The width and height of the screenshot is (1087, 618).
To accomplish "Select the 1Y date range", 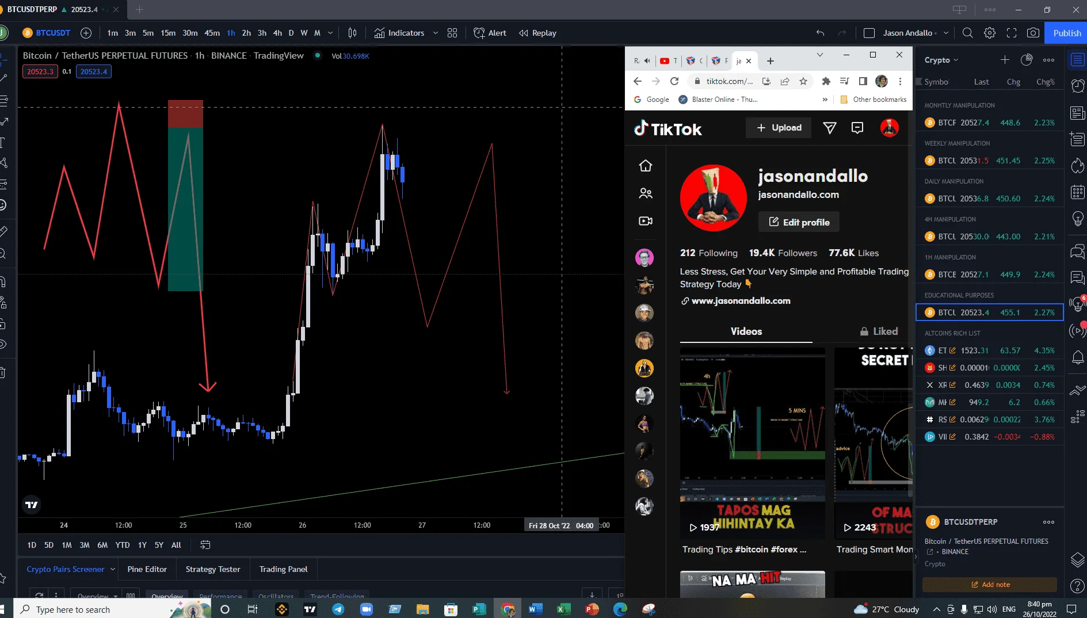I will 142,545.
